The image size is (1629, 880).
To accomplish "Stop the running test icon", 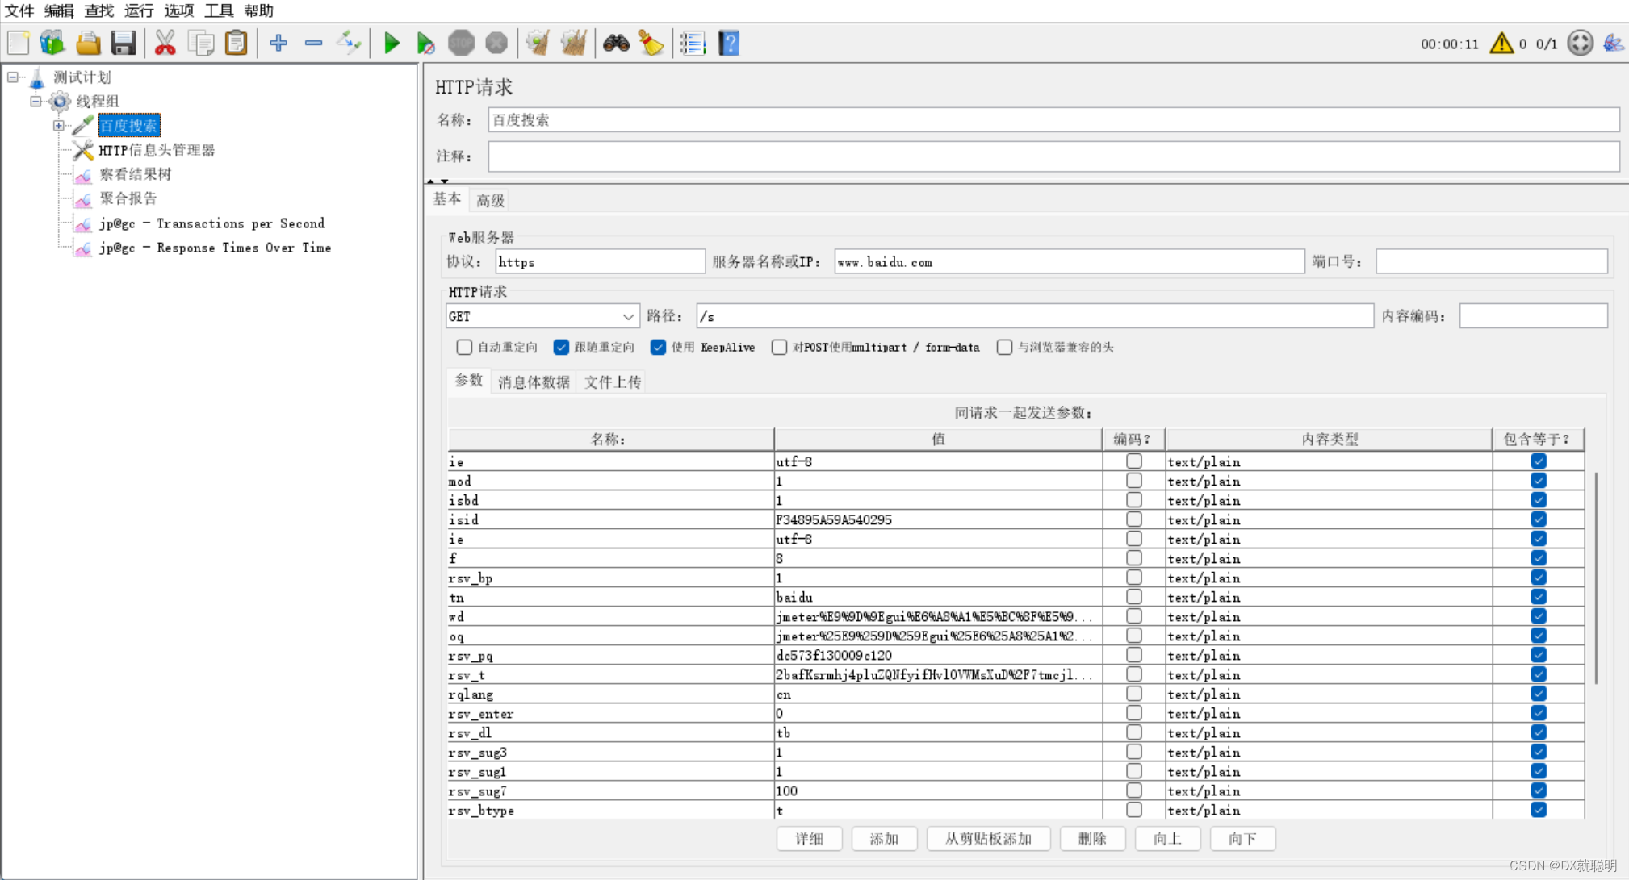I will (x=461, y=43).
